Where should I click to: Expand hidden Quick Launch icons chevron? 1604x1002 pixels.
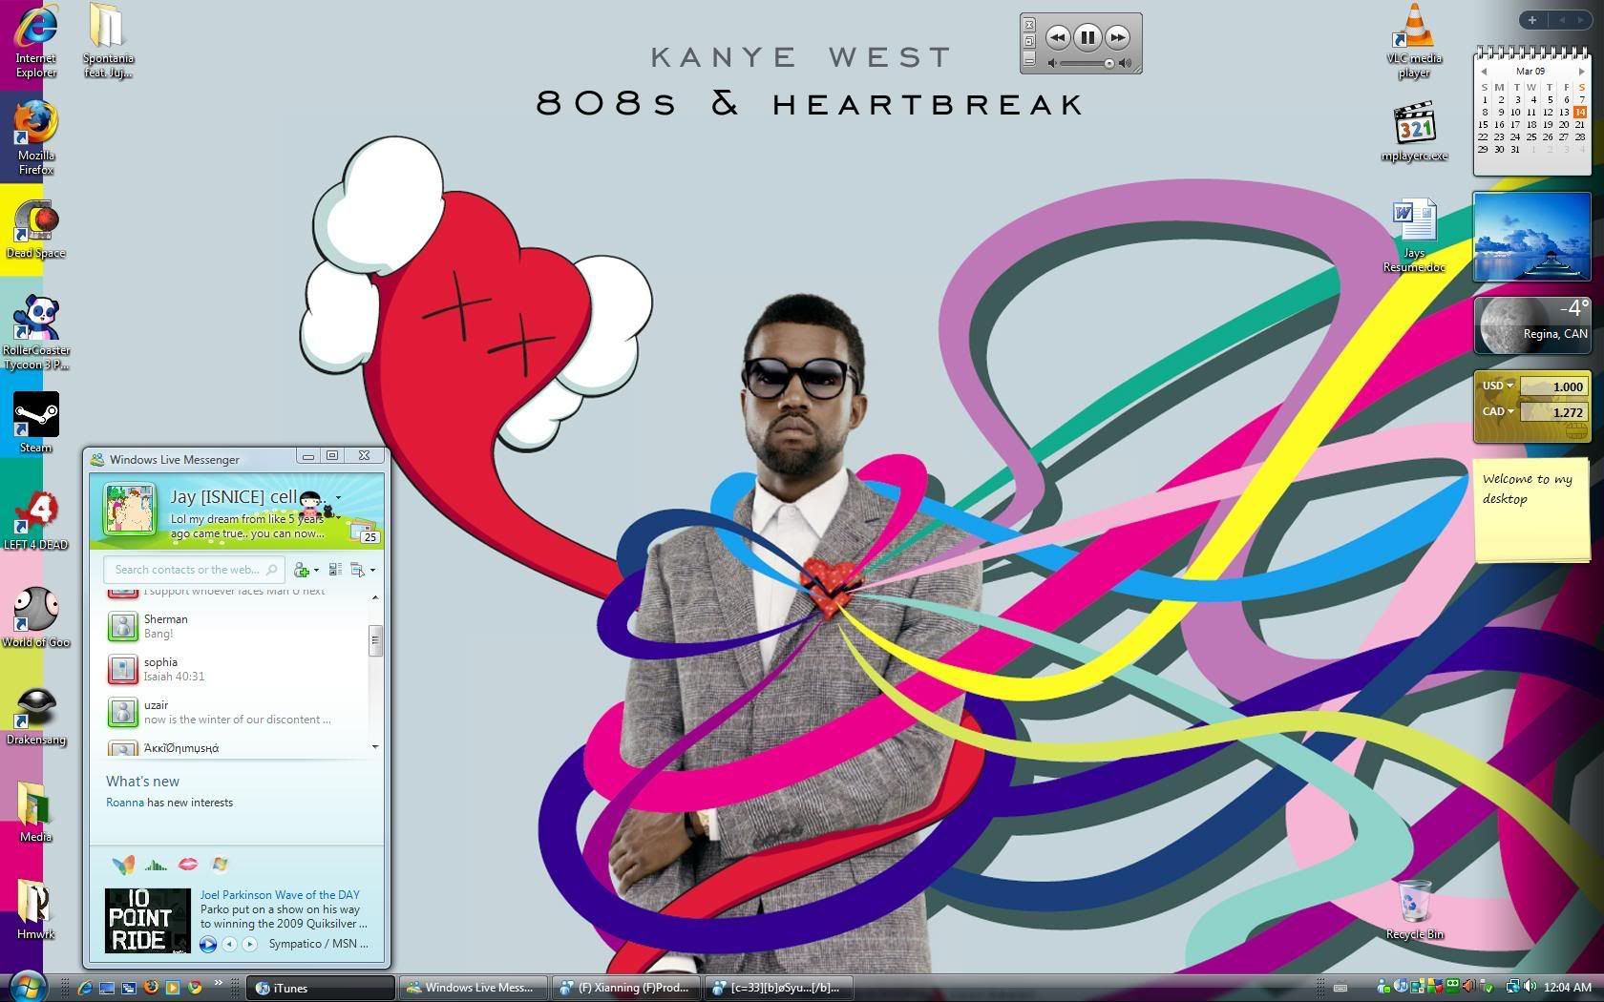point(218,983)
